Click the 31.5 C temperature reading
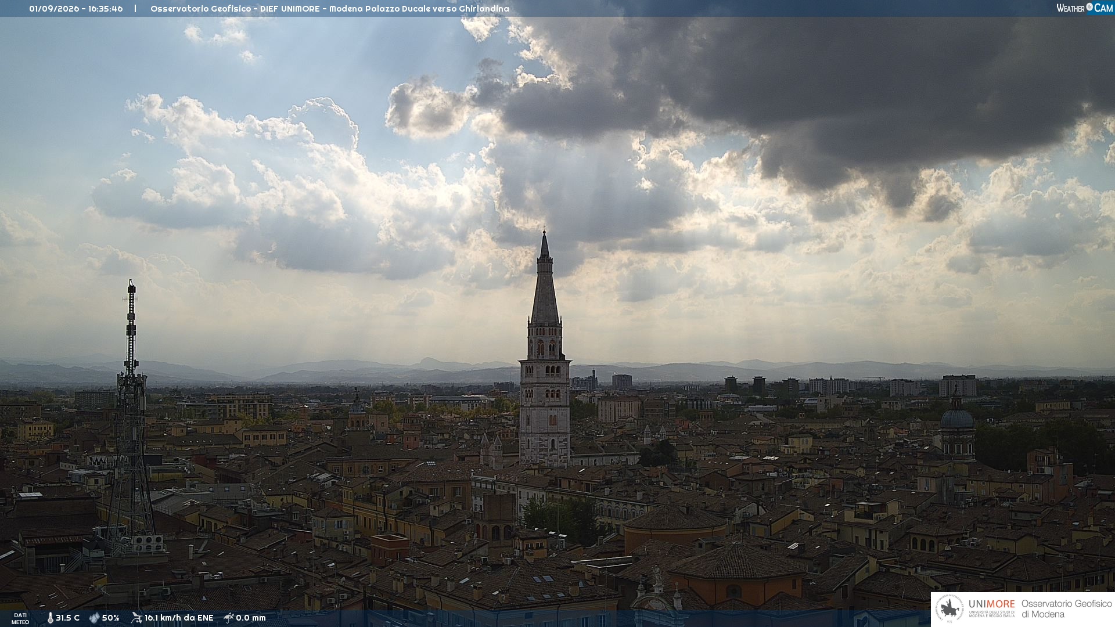Screen dimensions: 1115x627 tap(67, 618)
